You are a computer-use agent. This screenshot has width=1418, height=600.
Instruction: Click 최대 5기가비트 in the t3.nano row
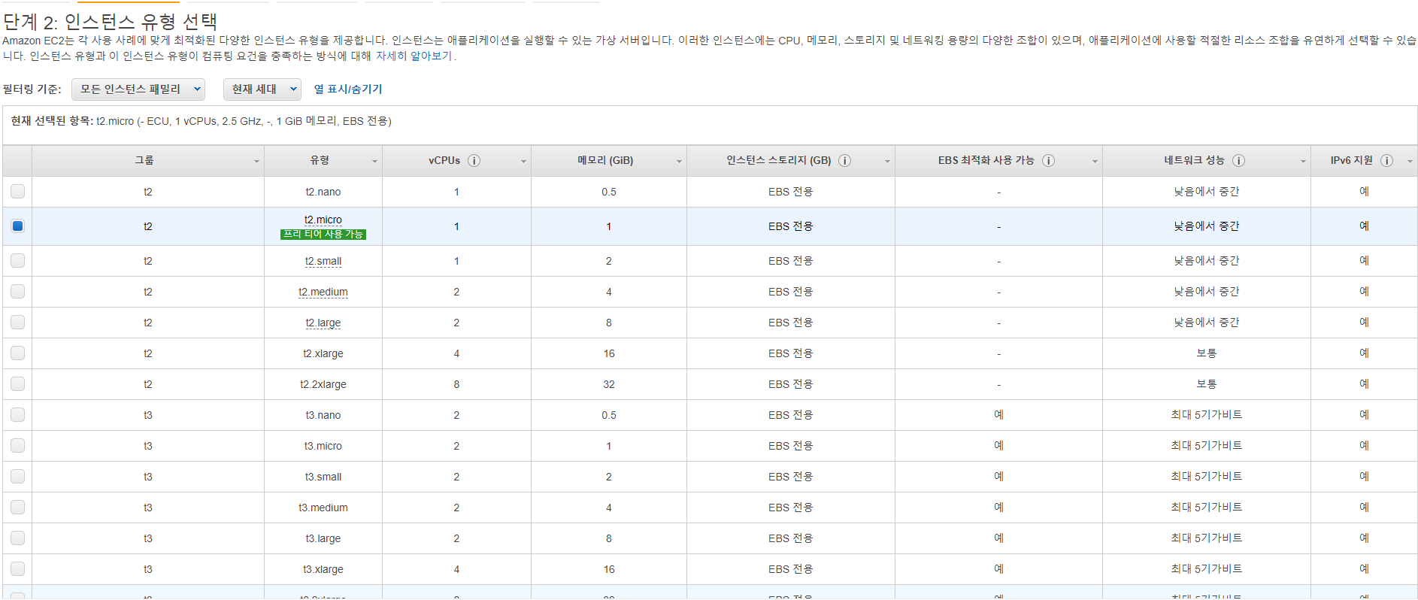pyautogui.click(x=1206, y=414)
